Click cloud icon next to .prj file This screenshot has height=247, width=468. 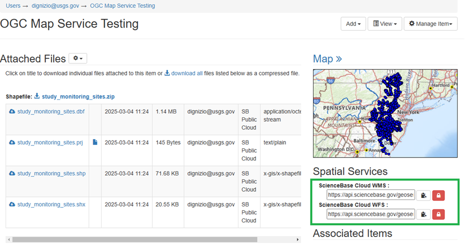pyautogui.click(x=12, y=142)
